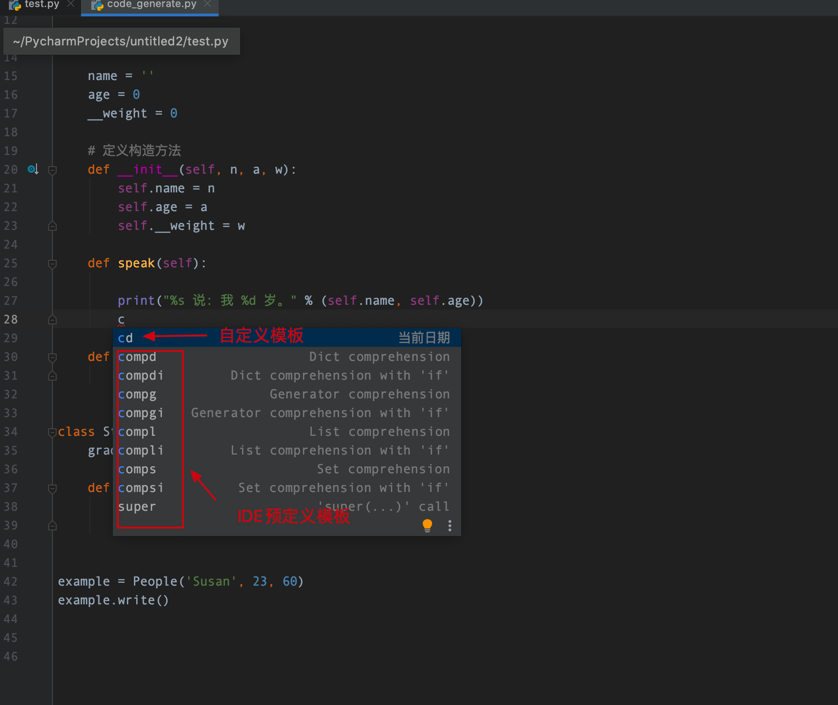Close the test.py tab
This screenshot has width=838, height=705.
(71, 4)
